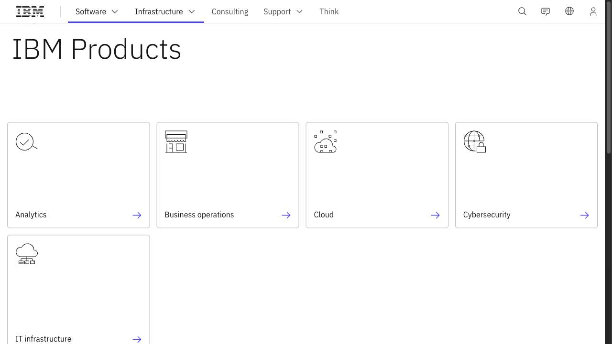Click the arrow on IT infrastructure card

[x=137, y=339]
